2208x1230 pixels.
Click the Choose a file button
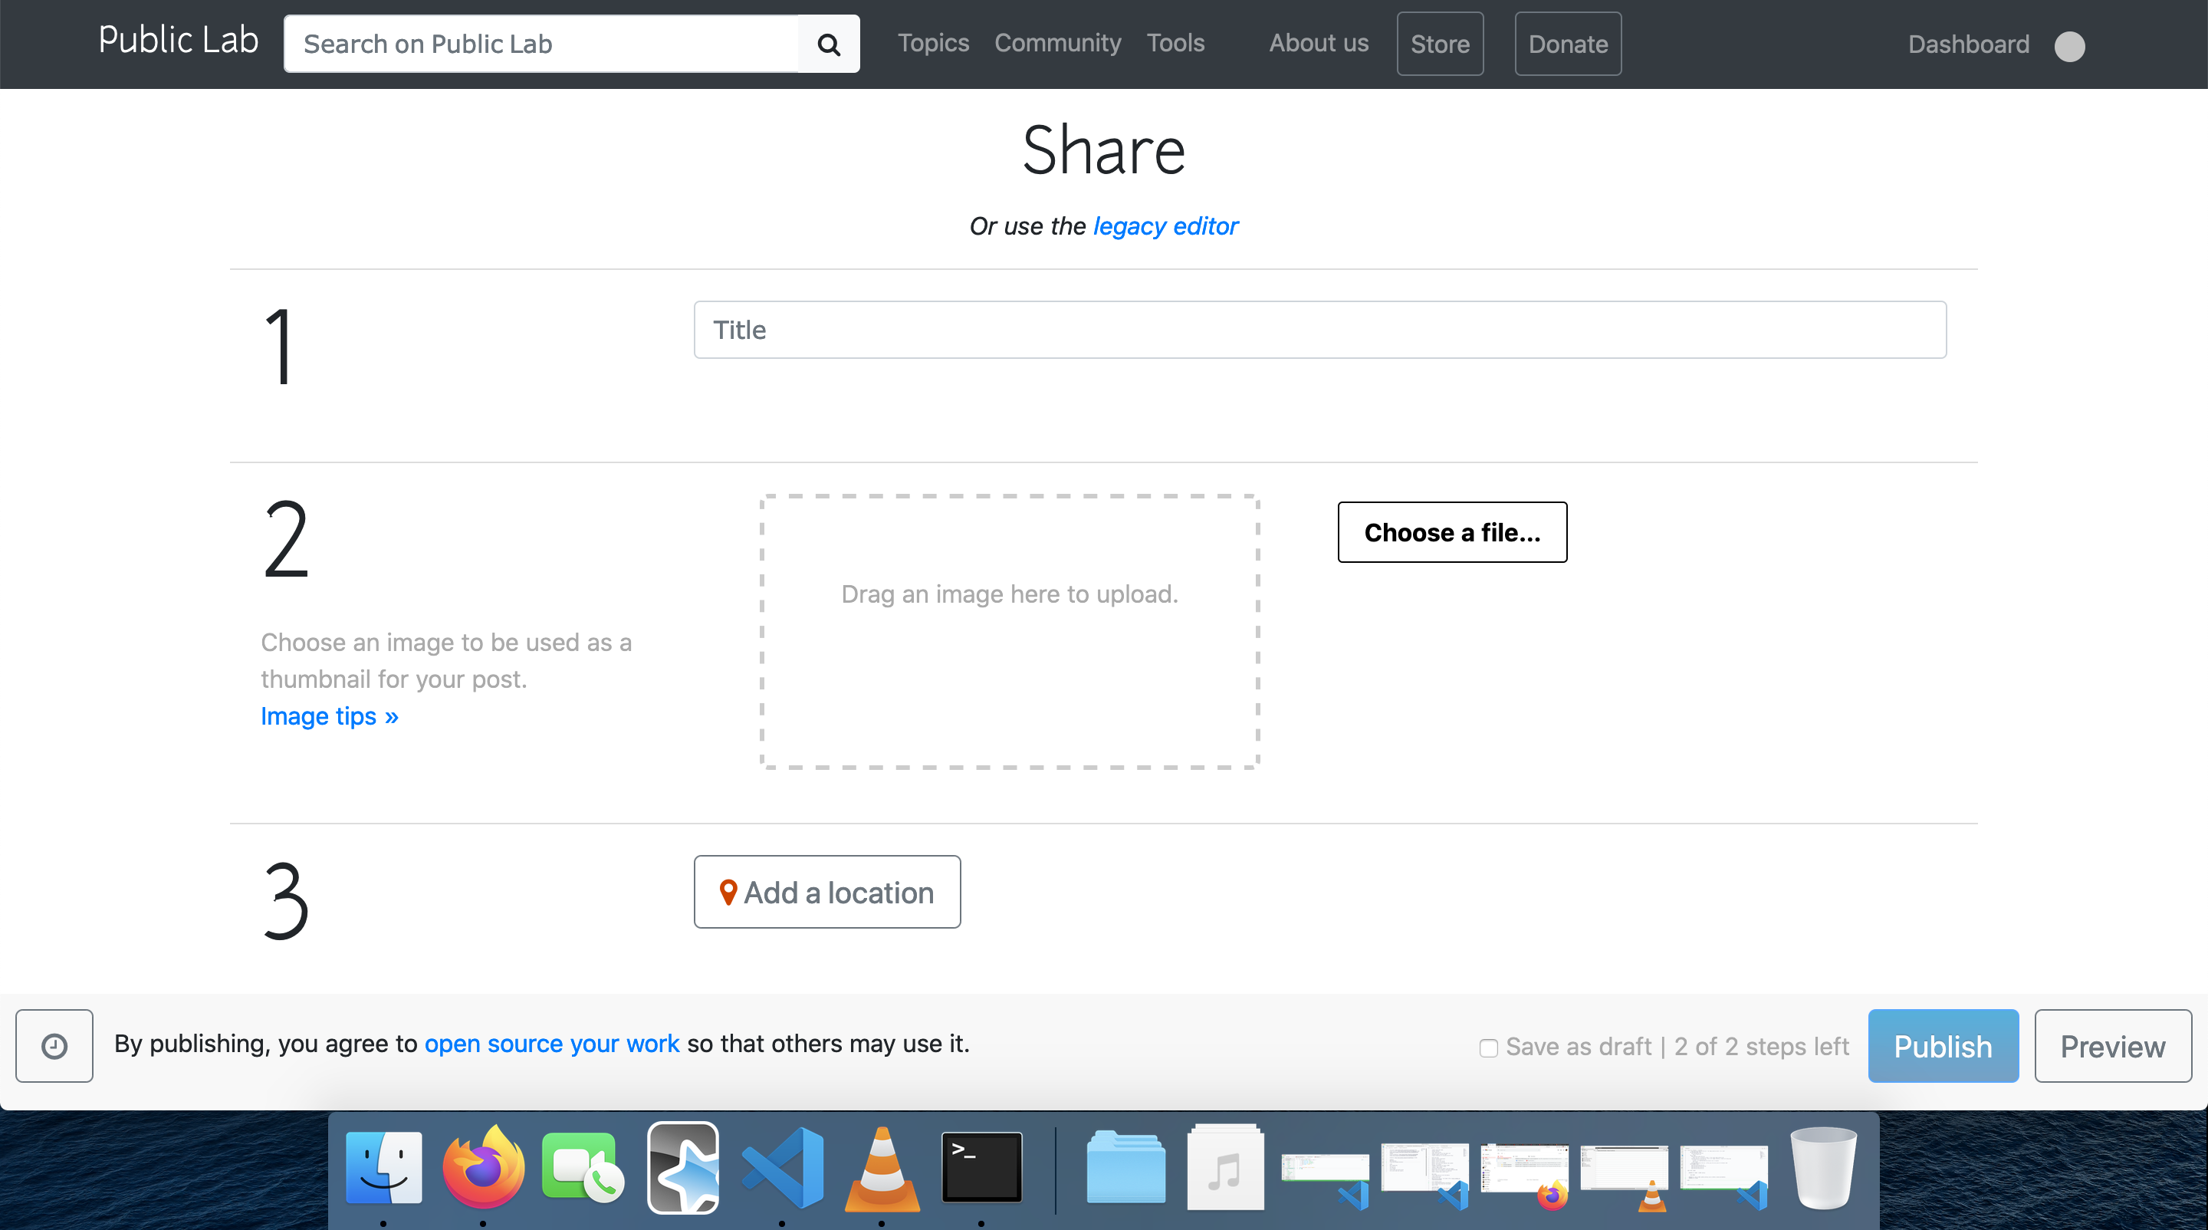[1452, 532]
